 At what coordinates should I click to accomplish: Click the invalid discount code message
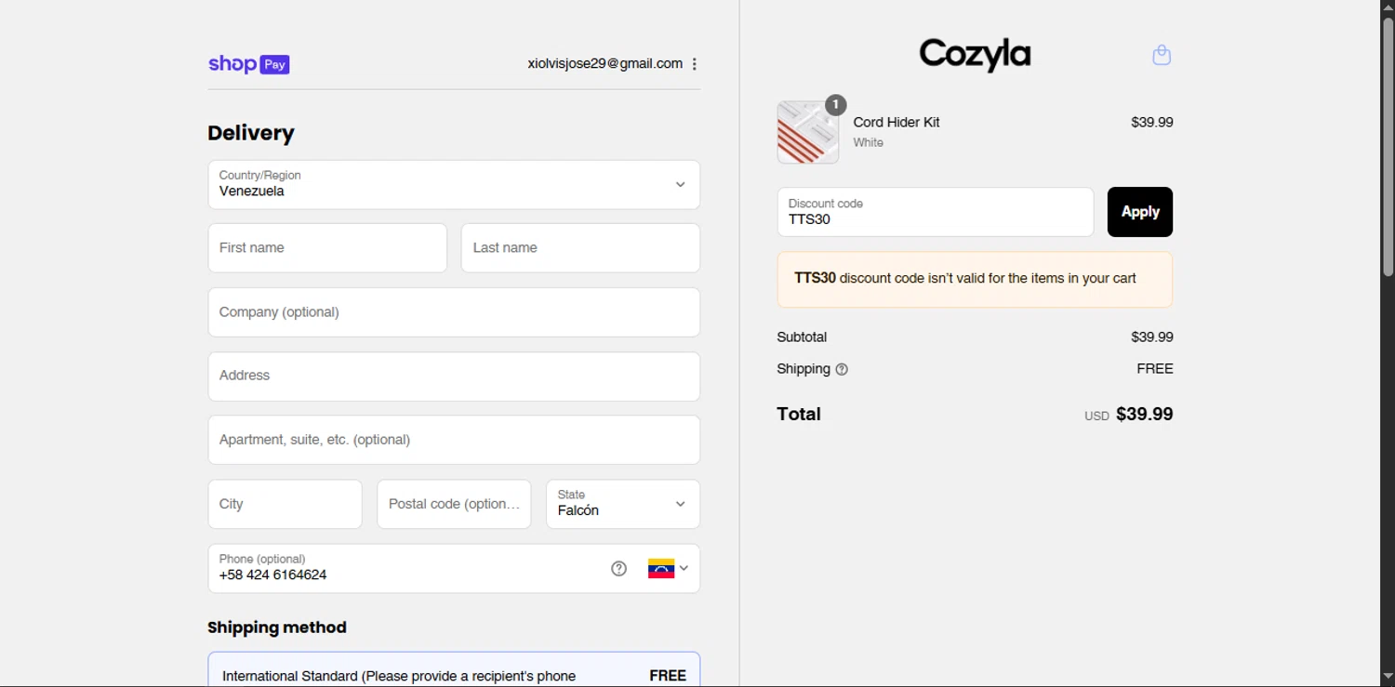[x=975, y=279]
